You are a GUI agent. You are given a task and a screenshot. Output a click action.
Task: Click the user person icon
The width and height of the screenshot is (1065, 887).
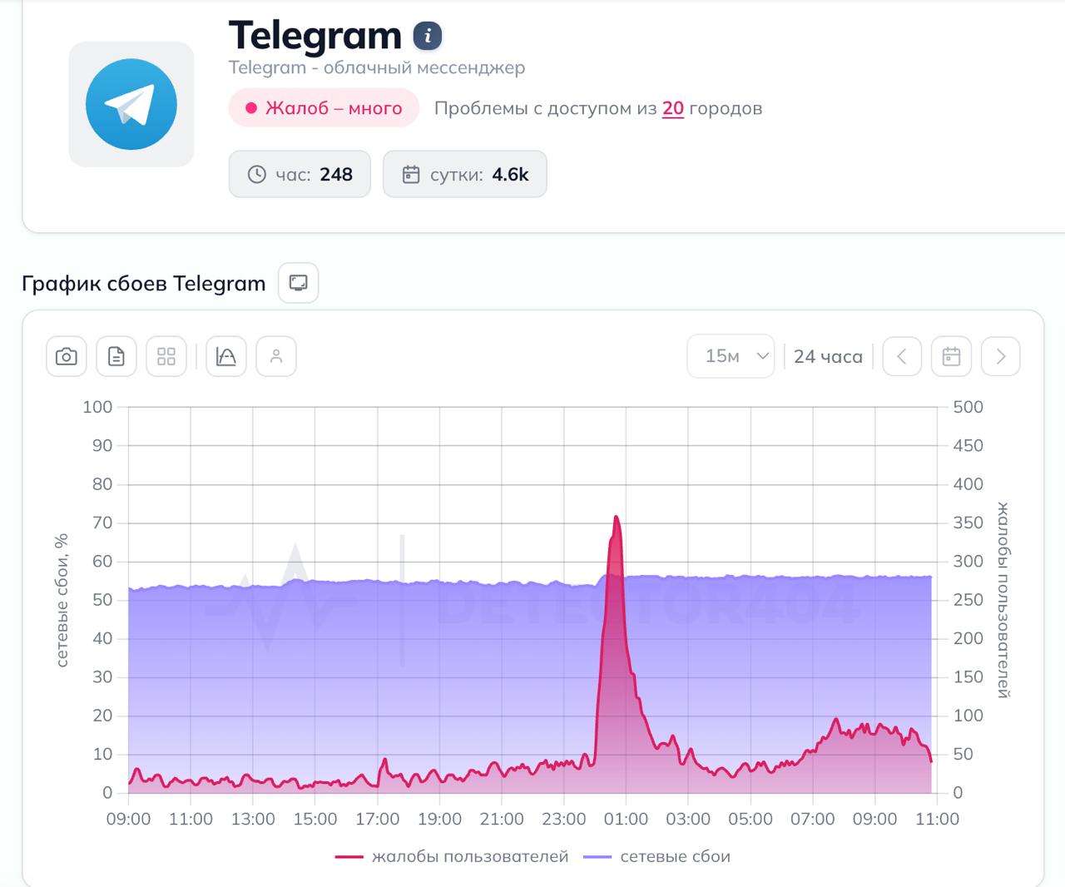tap(276, 357)
